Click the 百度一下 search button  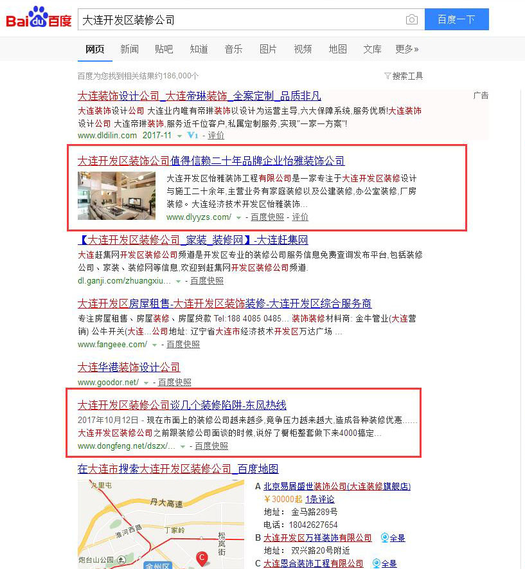tap(456, 19)
